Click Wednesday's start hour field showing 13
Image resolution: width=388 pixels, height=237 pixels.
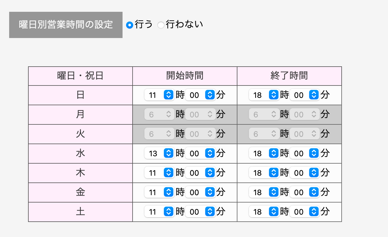click(x=154, y=153)
